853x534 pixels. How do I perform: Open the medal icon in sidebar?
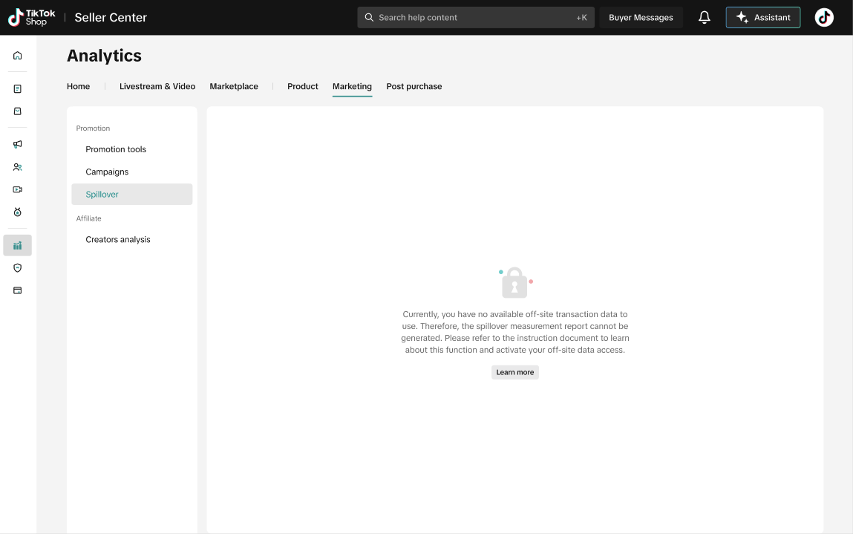[x=18, y=212]
